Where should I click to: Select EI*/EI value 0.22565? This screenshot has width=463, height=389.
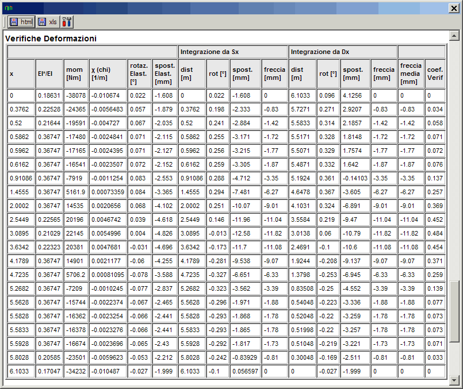click(49, 219)
